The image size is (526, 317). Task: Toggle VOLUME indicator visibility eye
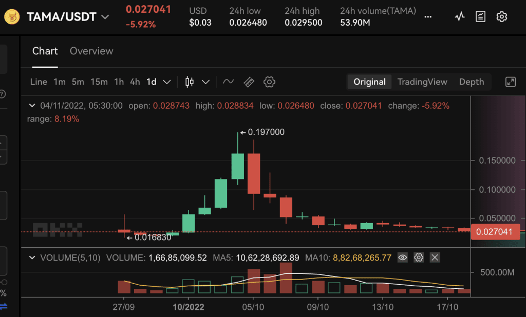click(x=402, y=257)
